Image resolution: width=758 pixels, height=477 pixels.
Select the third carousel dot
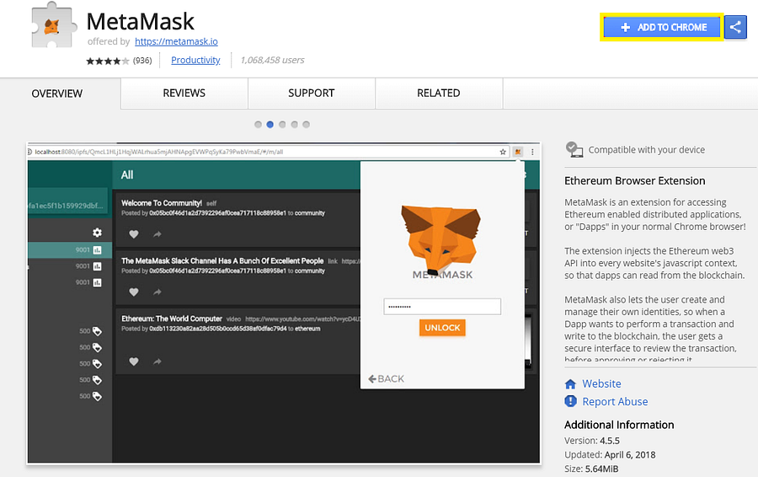282,125
